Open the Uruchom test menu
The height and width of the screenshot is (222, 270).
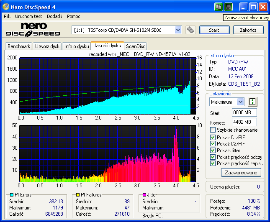coord(28,16)
